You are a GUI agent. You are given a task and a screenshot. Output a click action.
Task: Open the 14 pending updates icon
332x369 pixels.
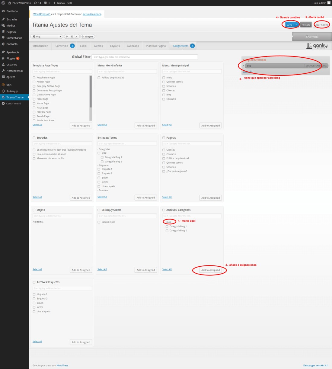(x=35, y=3)
